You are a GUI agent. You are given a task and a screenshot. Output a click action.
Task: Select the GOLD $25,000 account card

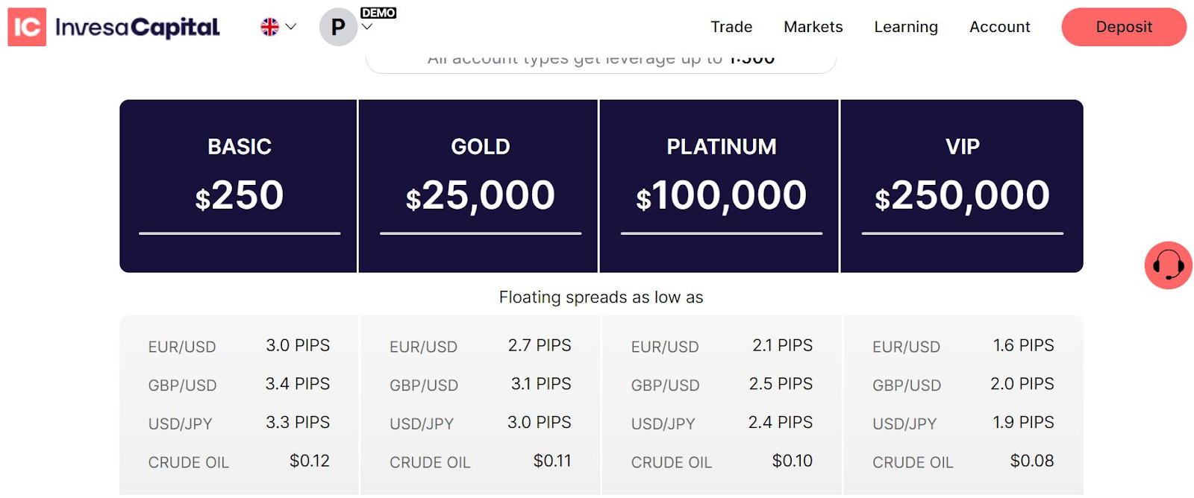click(480, 186)
